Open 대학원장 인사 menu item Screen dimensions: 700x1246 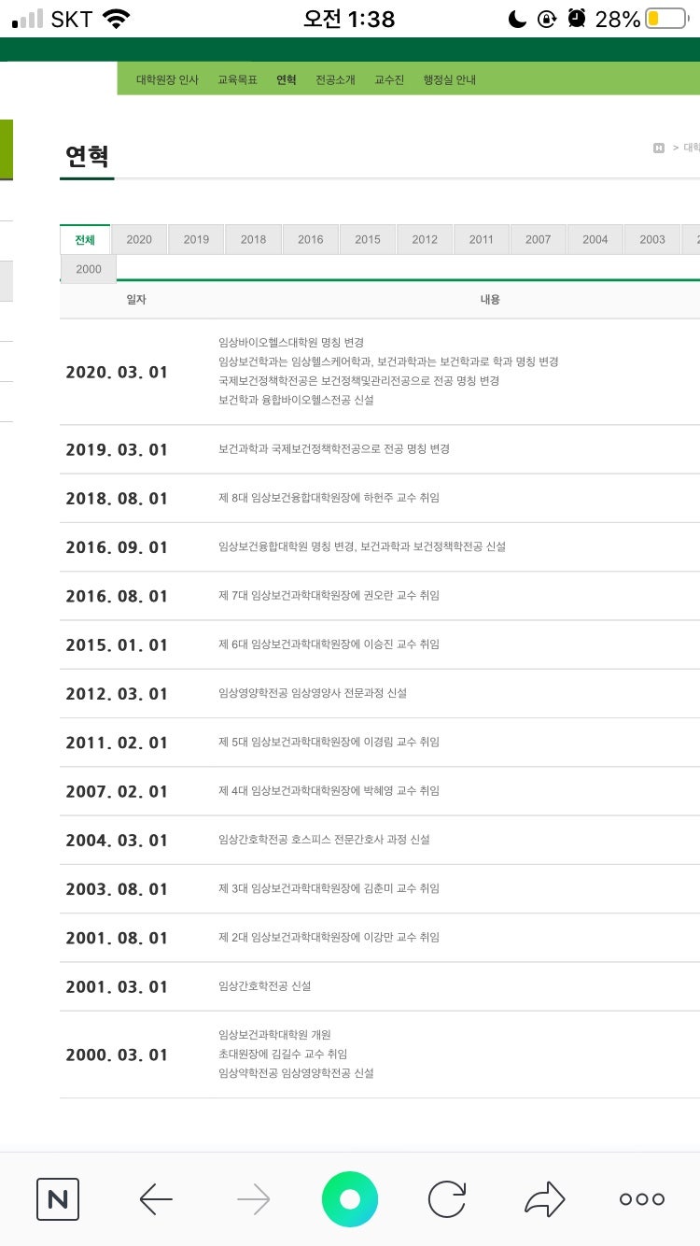click(167, 80)
